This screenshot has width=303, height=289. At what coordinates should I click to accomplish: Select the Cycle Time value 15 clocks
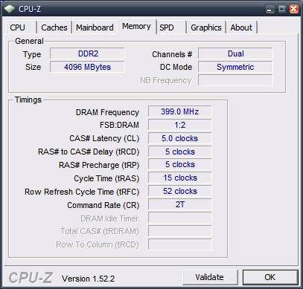[180, 178]
